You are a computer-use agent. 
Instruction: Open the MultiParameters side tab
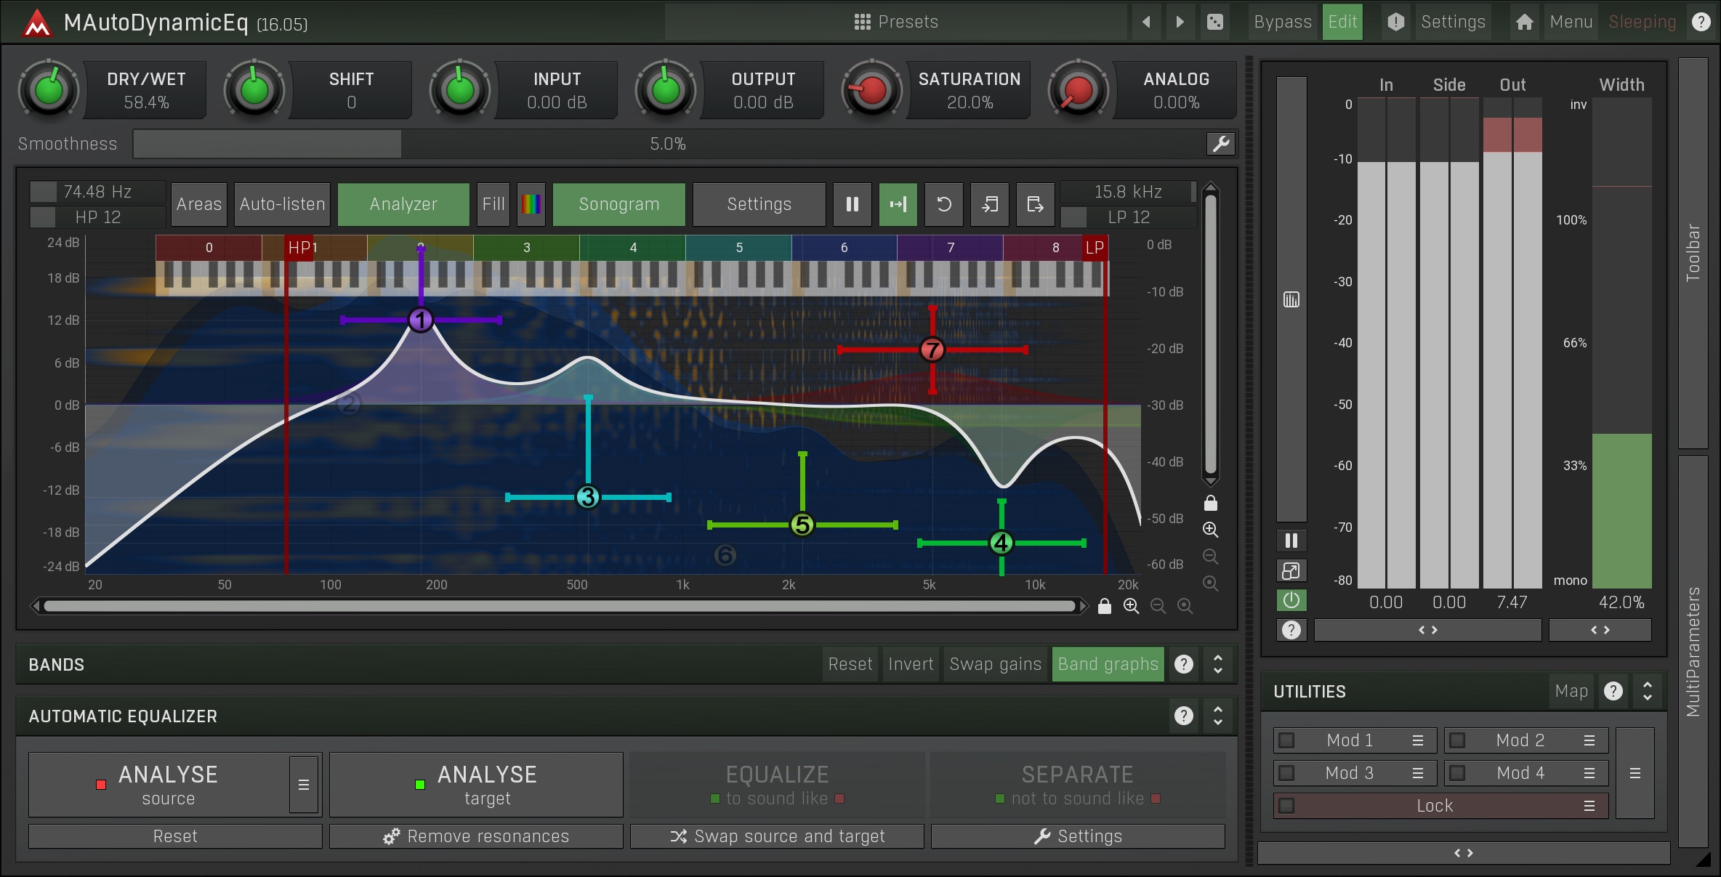tap(1693, 652)
